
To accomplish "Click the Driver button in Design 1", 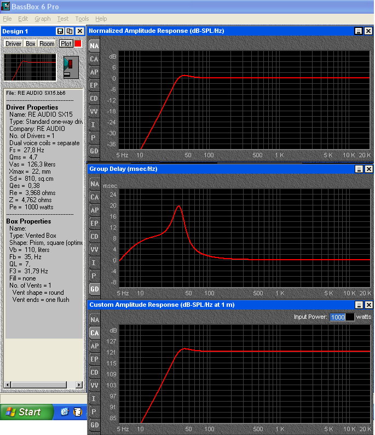I will pos(13,44).
